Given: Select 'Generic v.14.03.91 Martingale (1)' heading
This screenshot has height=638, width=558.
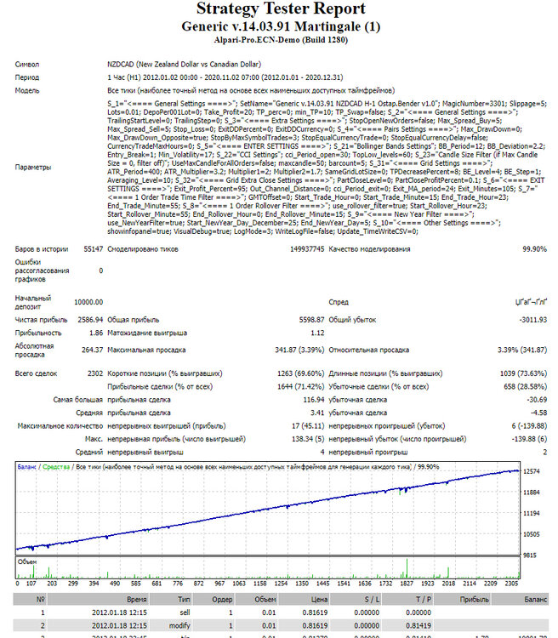Looking at the screenshot, I should click(x=281, y=26).
